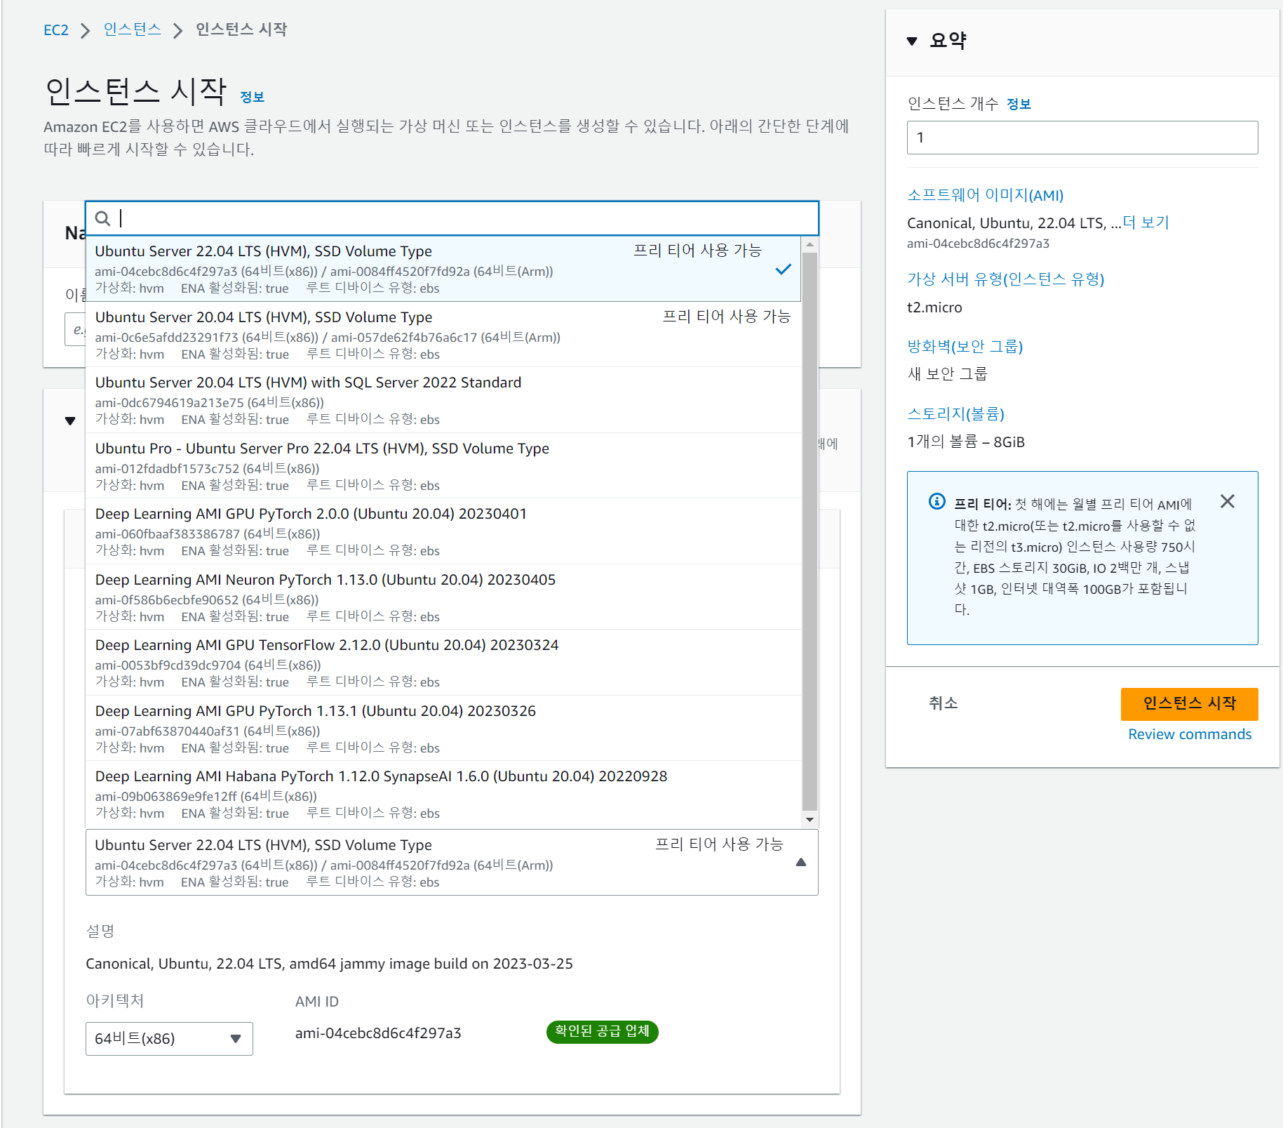Click the 인스턴스 breadcrumb link

(x=133, y=29)
